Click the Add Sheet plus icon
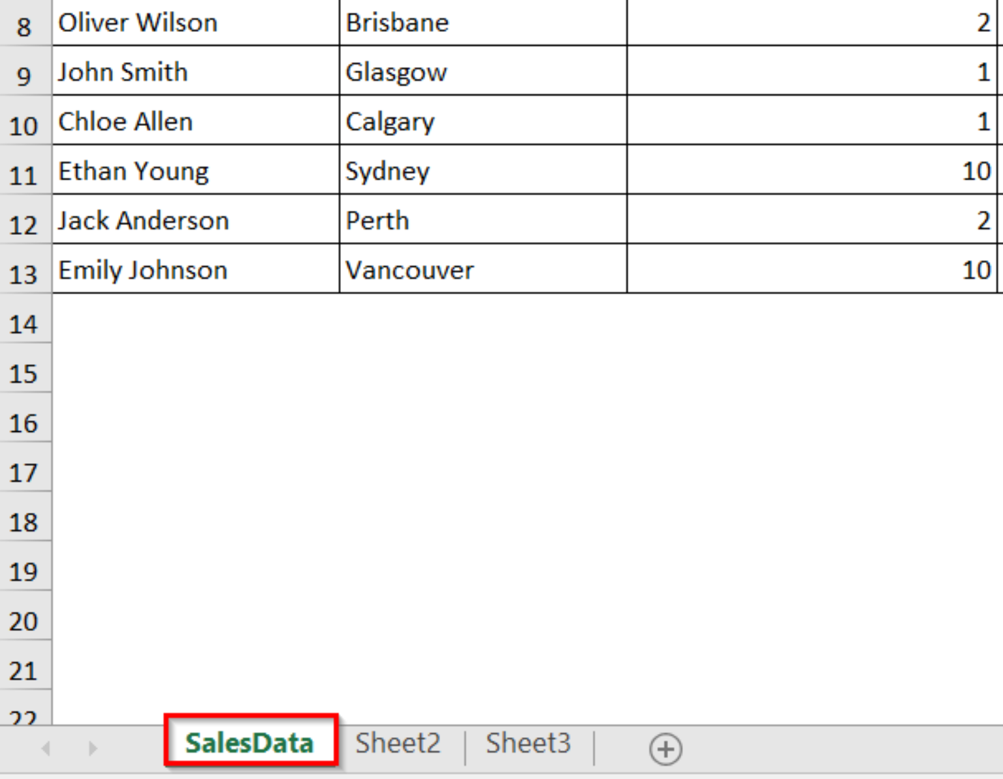The width and height of the screenshot is (1003, 779). 665,749
